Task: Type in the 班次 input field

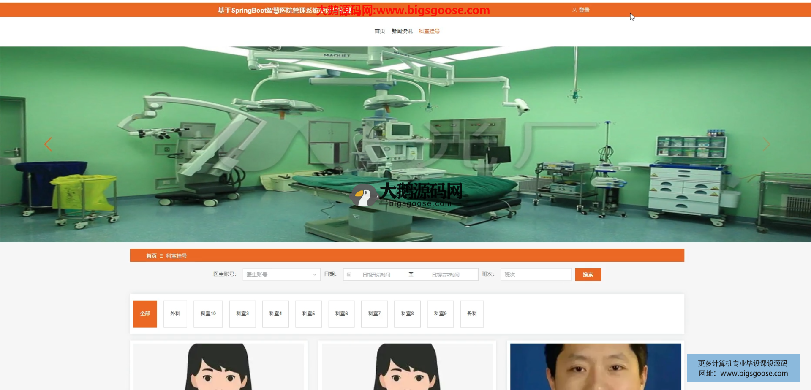Action: click(x=536, y=275)
